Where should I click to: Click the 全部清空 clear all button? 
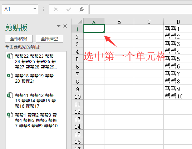[x=49, y=39]
